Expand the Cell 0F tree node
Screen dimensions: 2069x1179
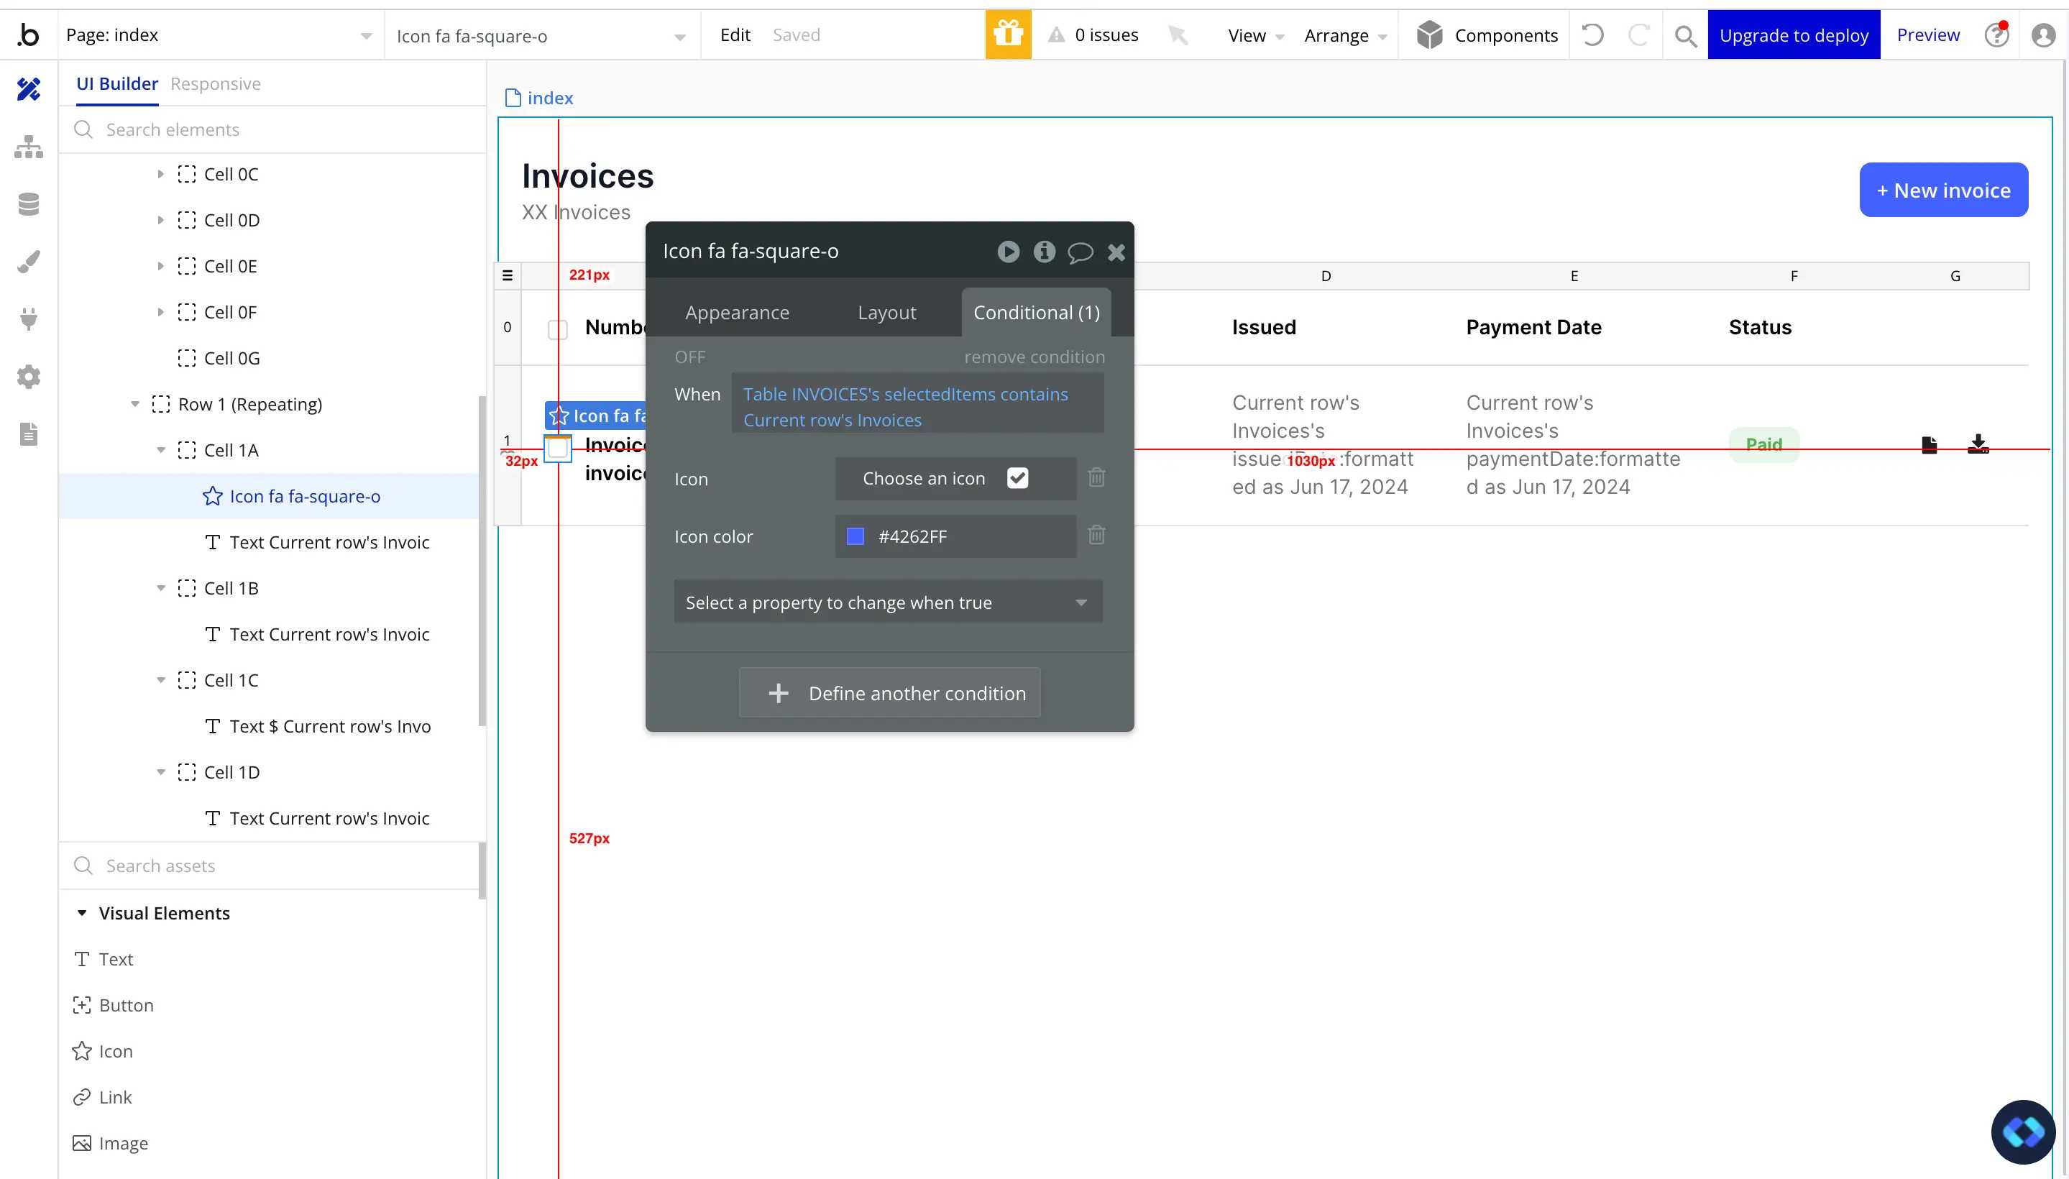tap(160, 313)
